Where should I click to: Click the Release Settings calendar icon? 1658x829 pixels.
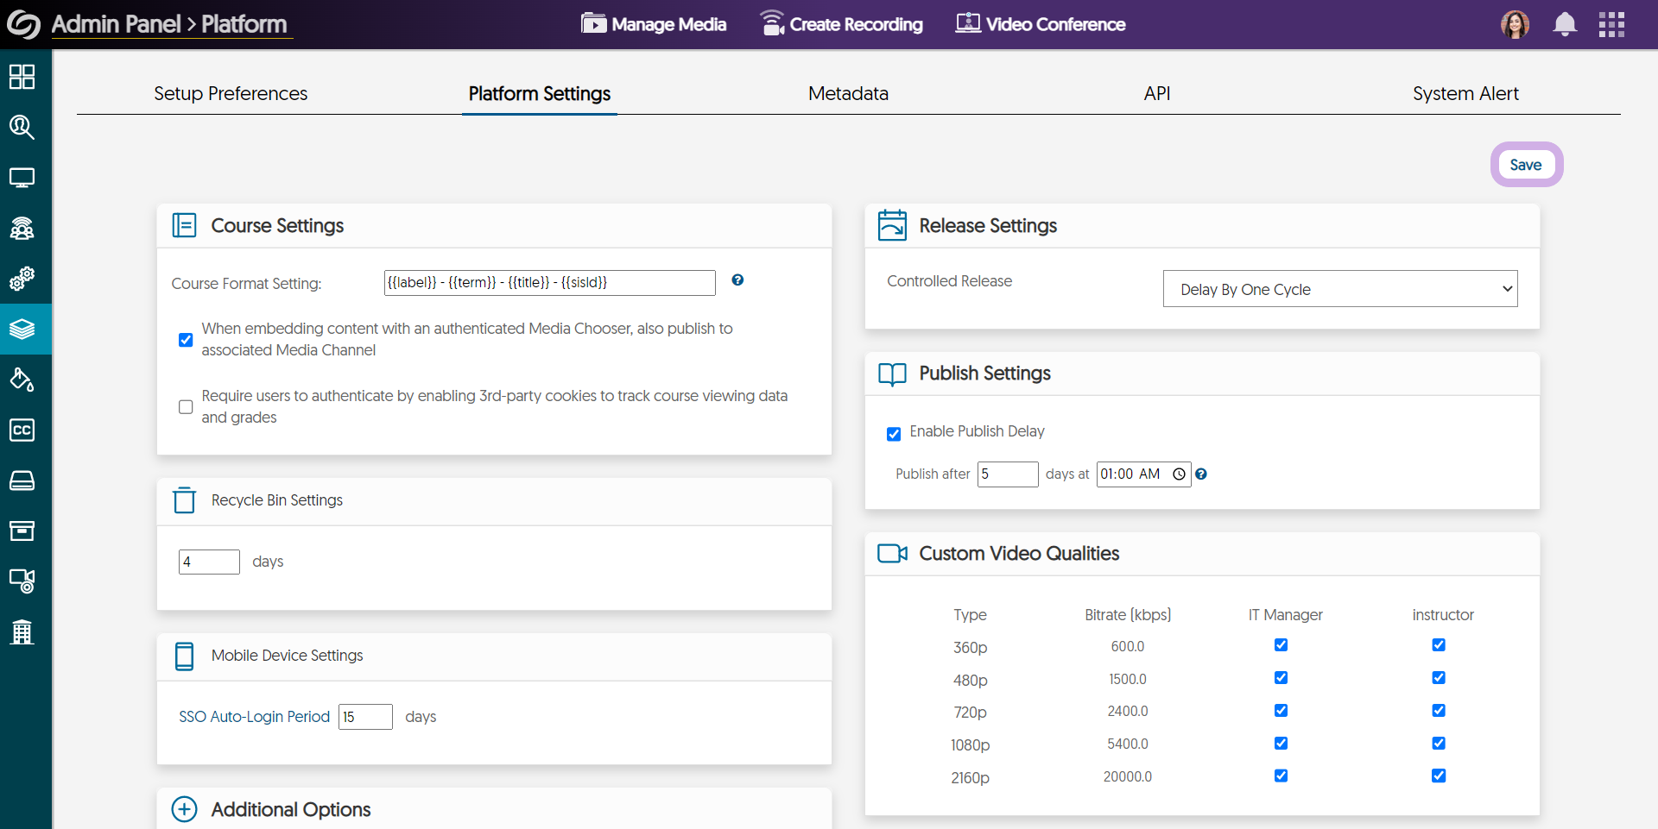pos(892,225)
